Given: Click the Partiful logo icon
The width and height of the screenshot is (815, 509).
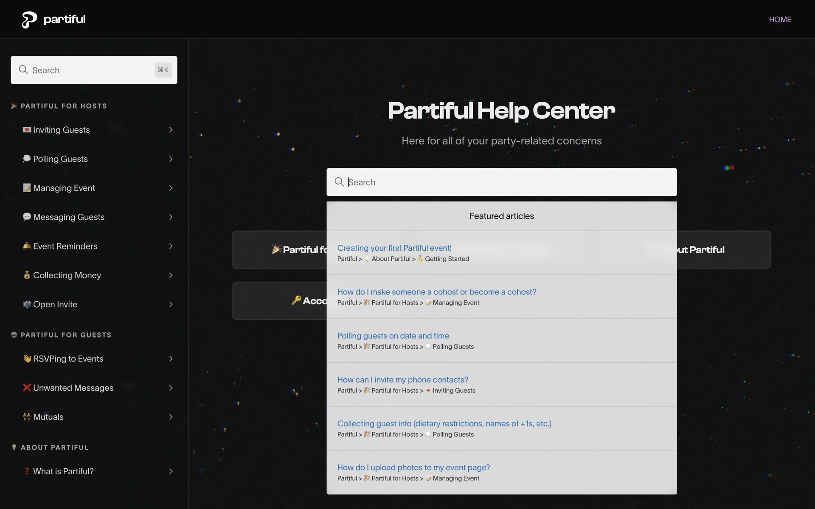Looking at the screenshot, I should click(29, 20).
